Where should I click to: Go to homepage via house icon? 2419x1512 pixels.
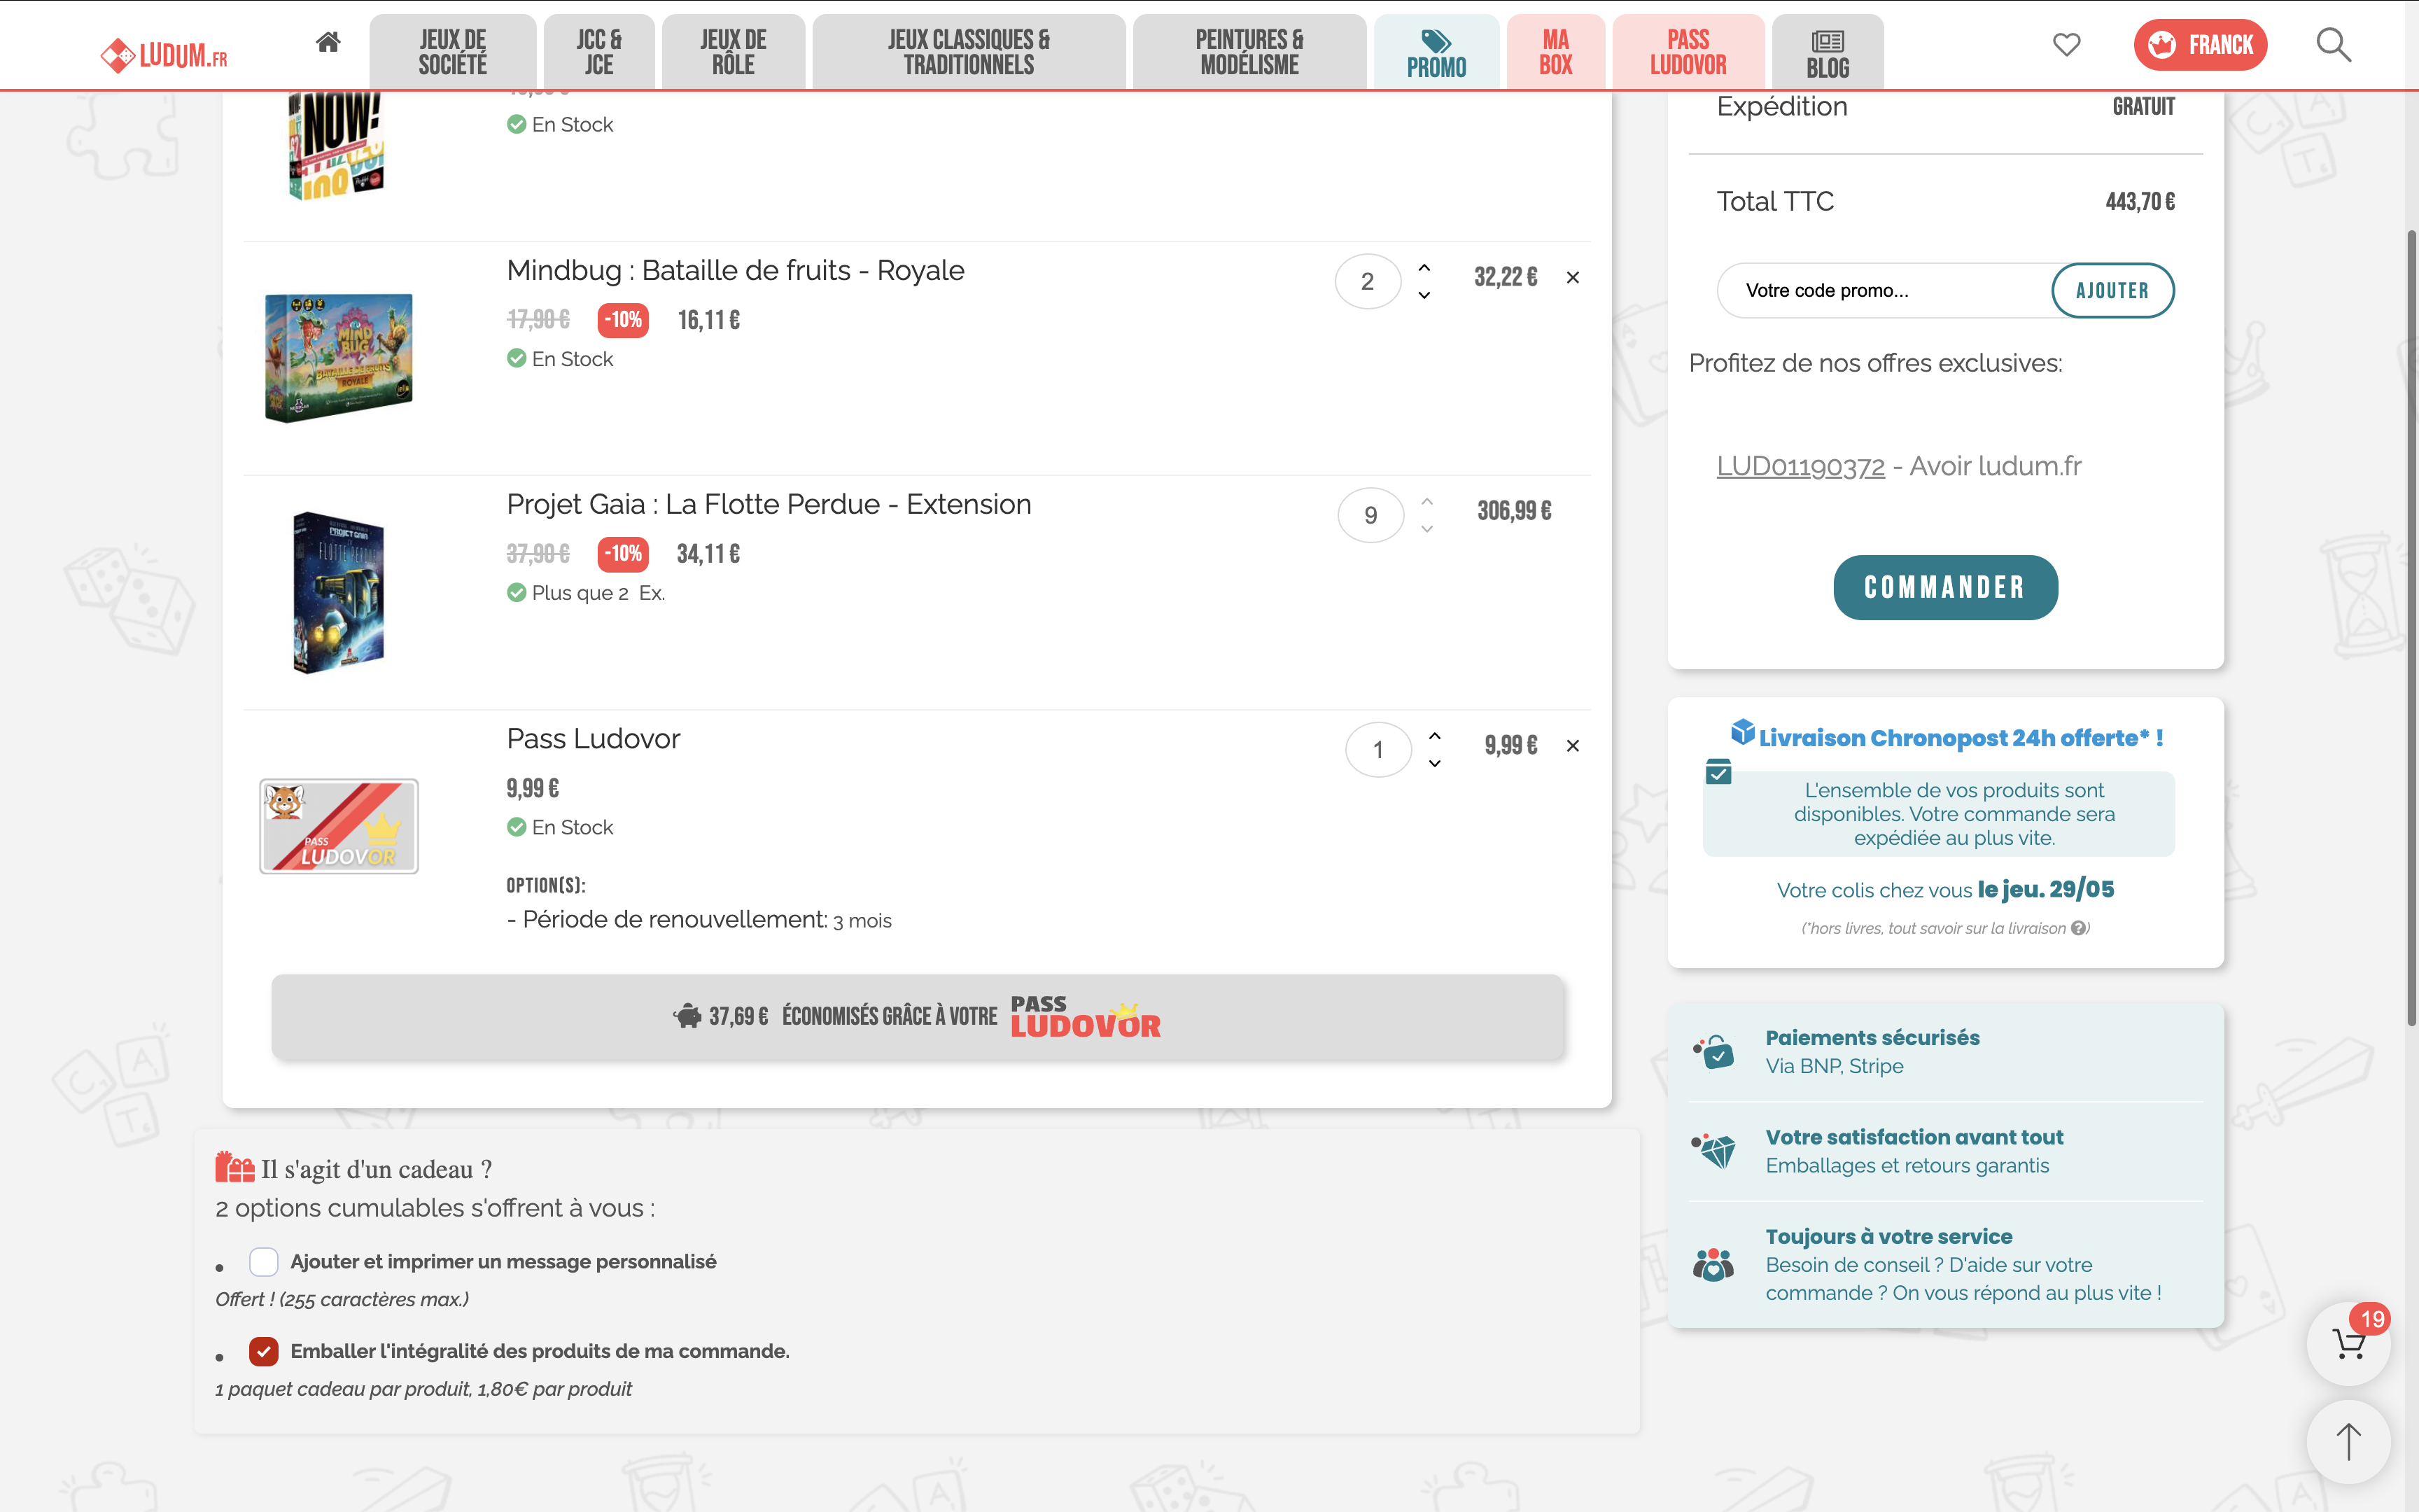click(x=328, y=42)
